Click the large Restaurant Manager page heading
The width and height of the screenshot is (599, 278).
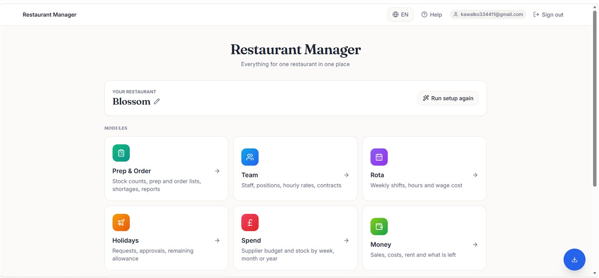coord(295,50)
